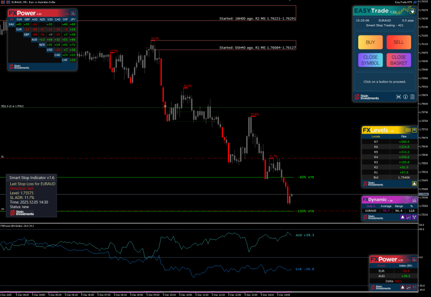Click the R7 row in FXLevels
The image size is (431, 297).
(390, 142)
